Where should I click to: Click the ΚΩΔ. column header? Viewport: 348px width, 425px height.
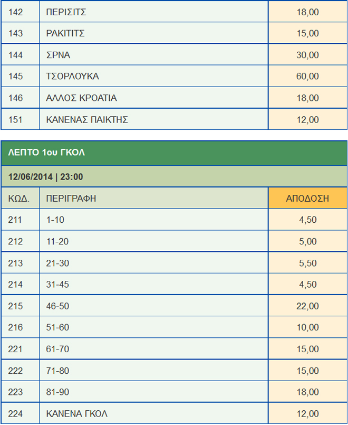19,199
